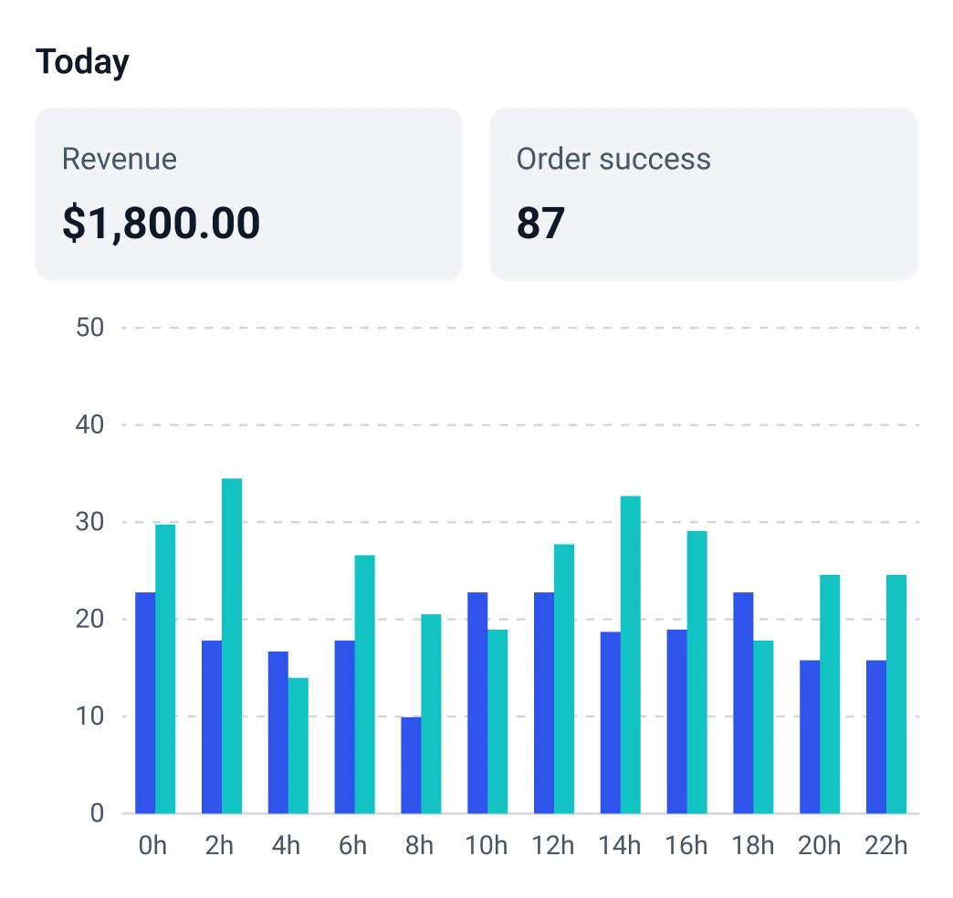Click the teal bar at 14h
This screenshot has height=898, width=953.
(631, 654)
